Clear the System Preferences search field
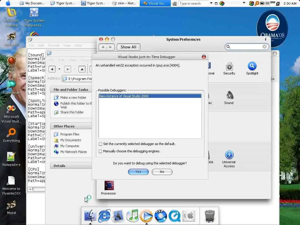 tap(265, 47)
